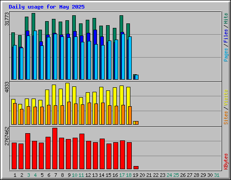Screen dimensions: 231x180
Task: Select the blue Files bar top for day 13
Action: [95, 37]
